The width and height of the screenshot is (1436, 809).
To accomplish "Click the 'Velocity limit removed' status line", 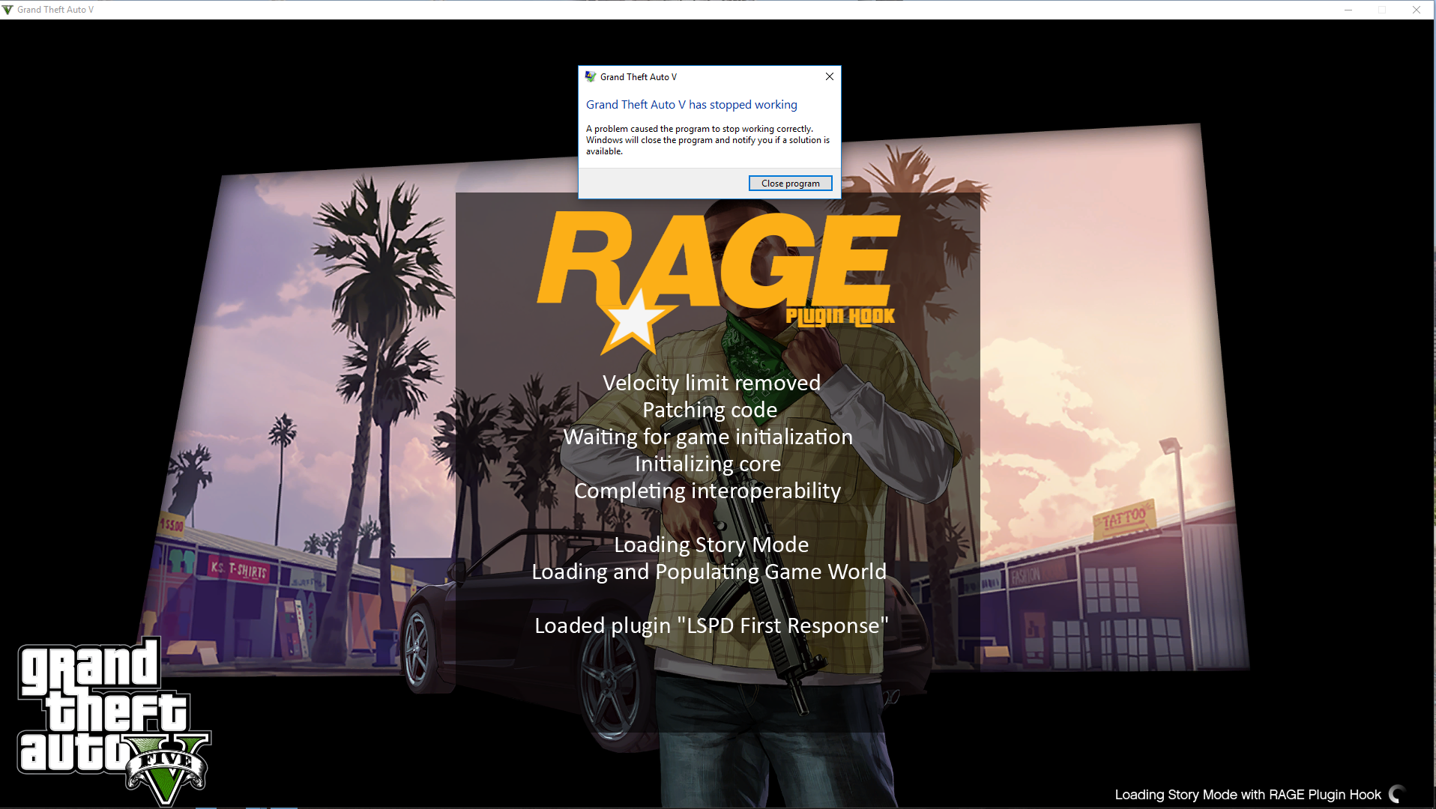I will (711, 383).
